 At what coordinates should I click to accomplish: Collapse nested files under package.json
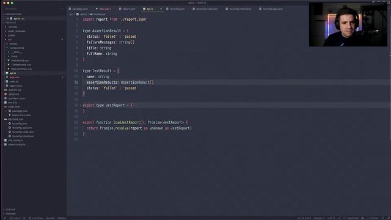(6, 111)
